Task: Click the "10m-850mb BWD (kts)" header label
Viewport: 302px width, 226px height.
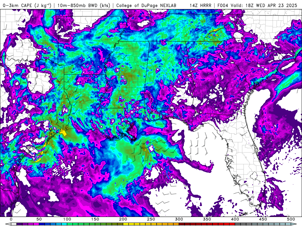Action: point(84,5)
